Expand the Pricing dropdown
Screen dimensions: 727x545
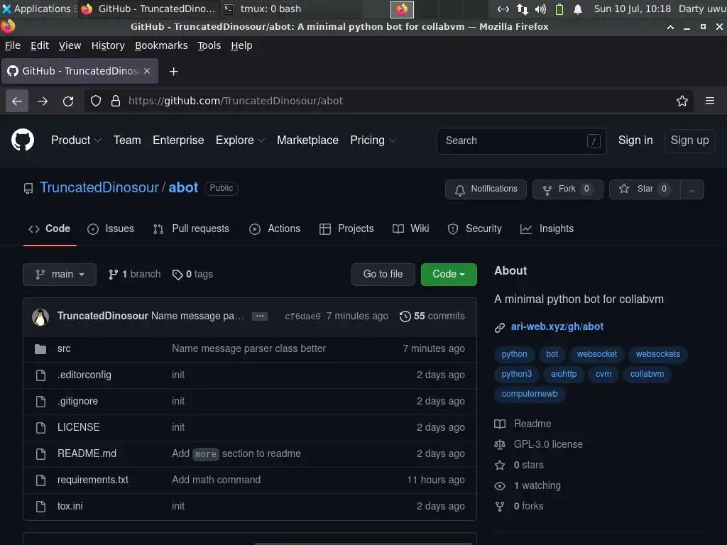pos(373,140)
